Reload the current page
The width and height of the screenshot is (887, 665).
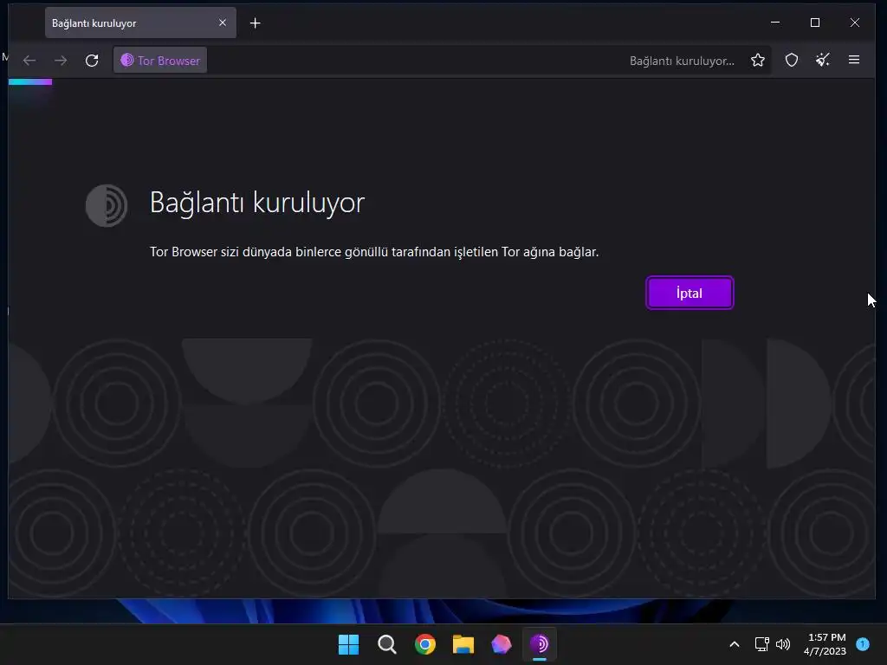click(92, 61)
